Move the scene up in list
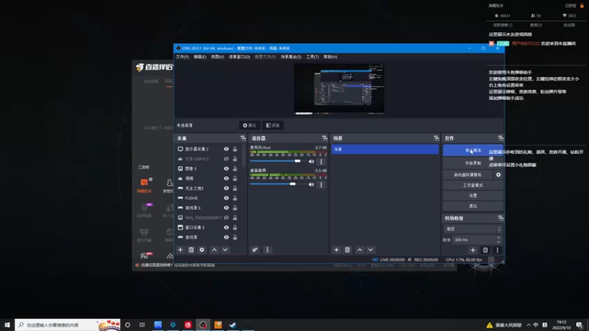 click(360, 250)
